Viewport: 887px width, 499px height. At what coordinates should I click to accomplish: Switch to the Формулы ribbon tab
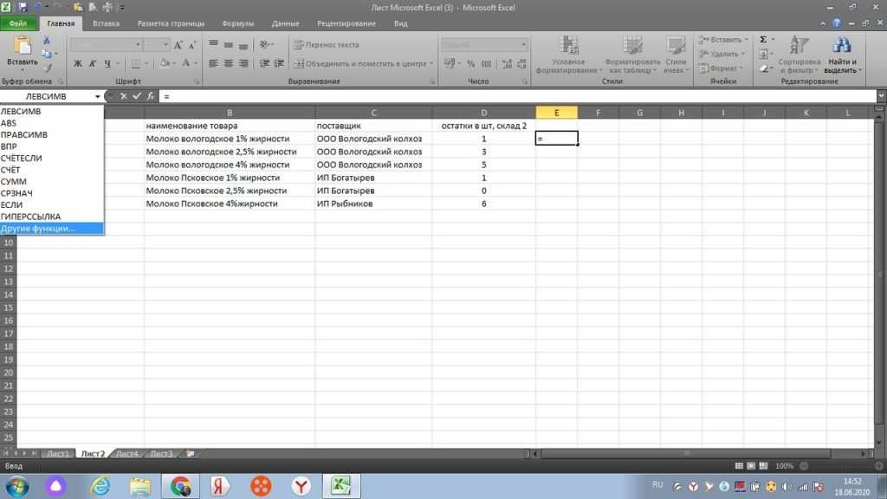[238, 23]
